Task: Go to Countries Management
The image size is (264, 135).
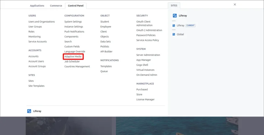Action: pyautogui.click(x=77, y=67)
